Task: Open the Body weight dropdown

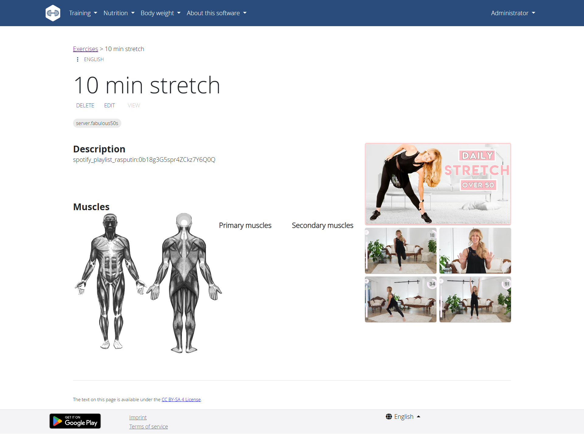Action: (160, 13)
